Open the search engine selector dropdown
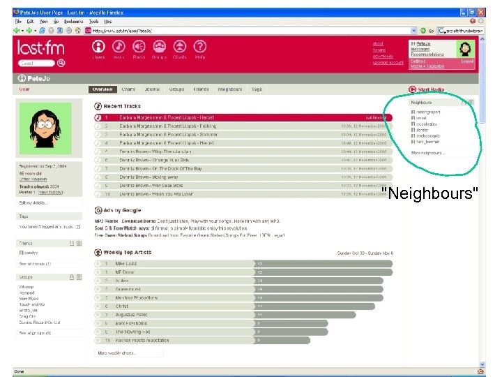 pyautogui.click(x=442, y=31)
